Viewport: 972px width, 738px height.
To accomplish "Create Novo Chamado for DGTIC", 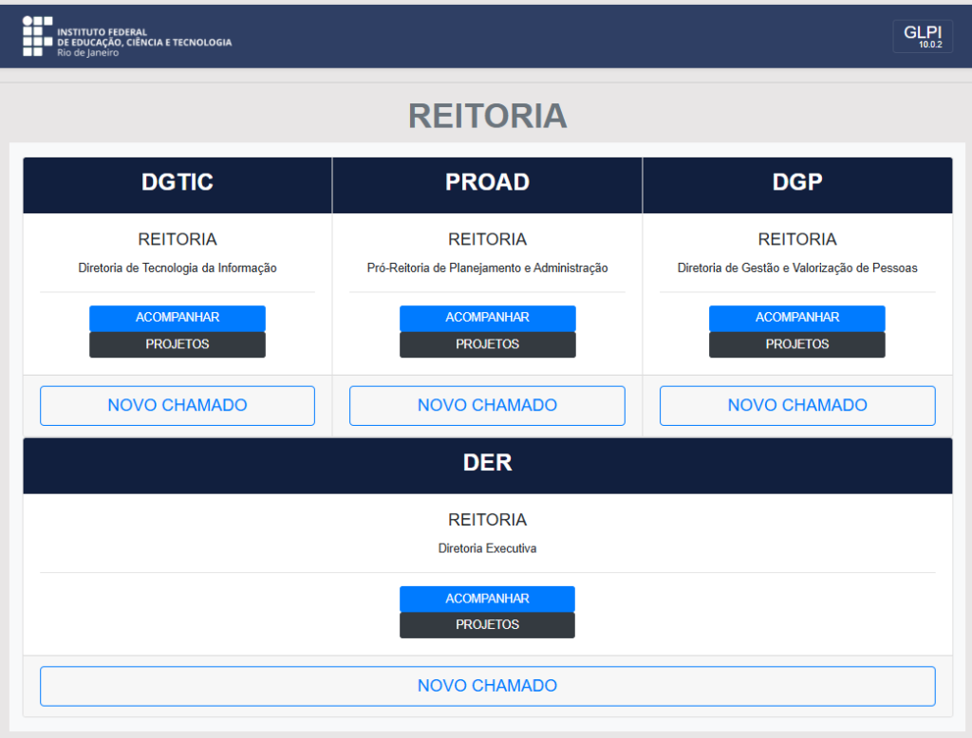I will pos(178,406).
